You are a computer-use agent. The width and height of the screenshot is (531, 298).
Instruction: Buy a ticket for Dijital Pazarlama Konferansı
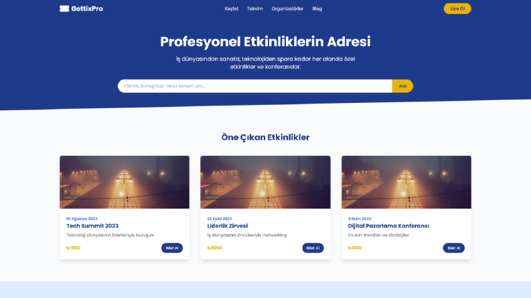[x=454, y=248]
